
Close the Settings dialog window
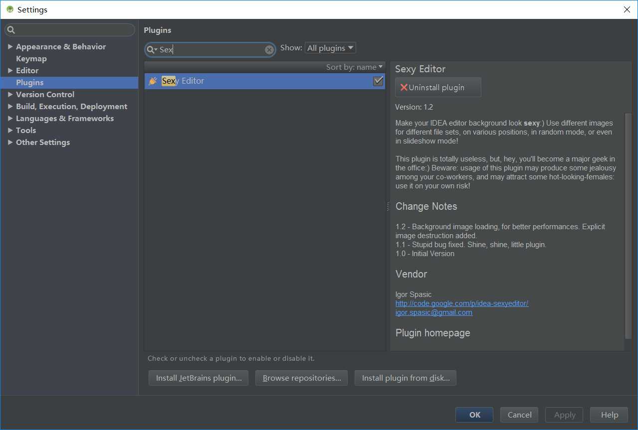pyautogui.click(x=627, y=9)
